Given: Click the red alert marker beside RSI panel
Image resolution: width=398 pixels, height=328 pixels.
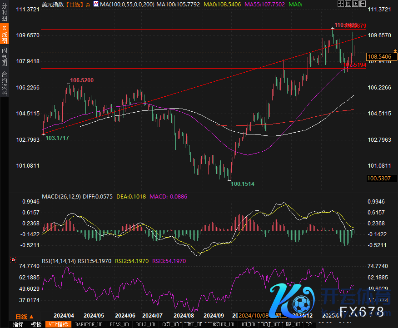Looking at the screenshot, I should click(13, 261).
